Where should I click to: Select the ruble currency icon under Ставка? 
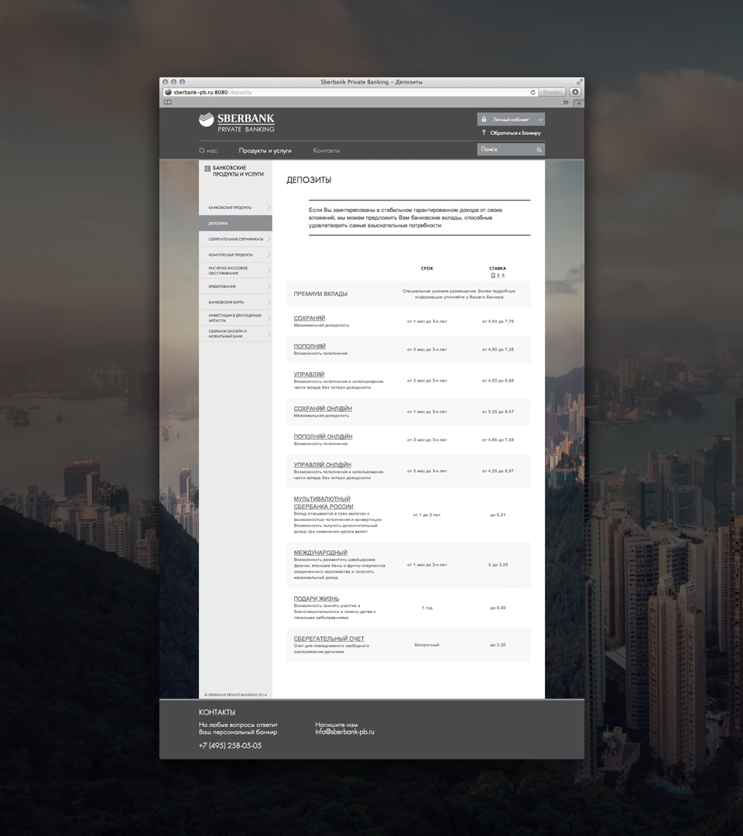493,276
